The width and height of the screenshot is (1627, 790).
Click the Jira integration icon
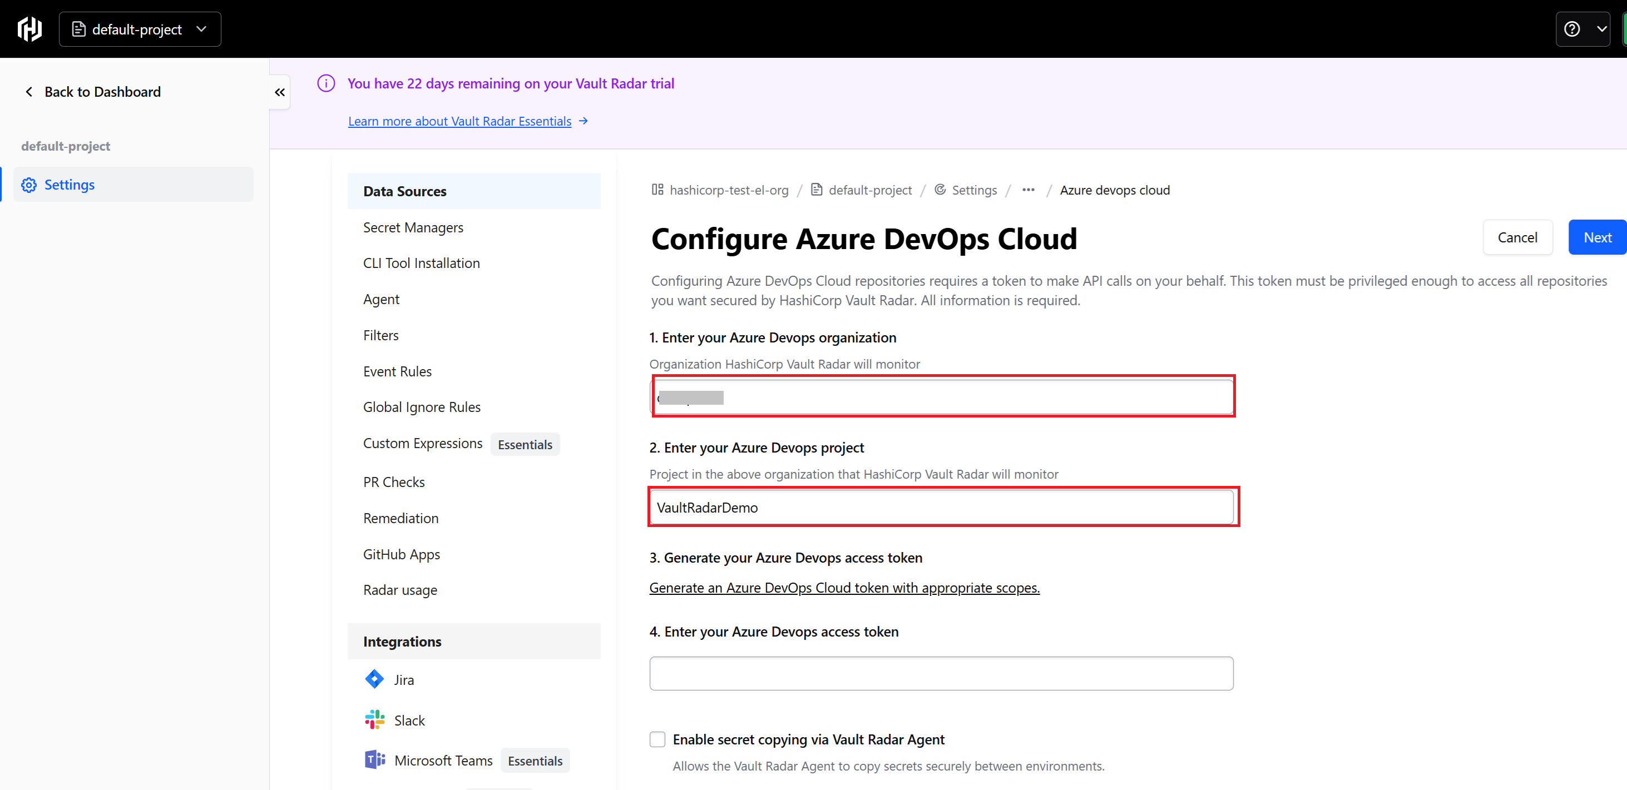point(374,679)
